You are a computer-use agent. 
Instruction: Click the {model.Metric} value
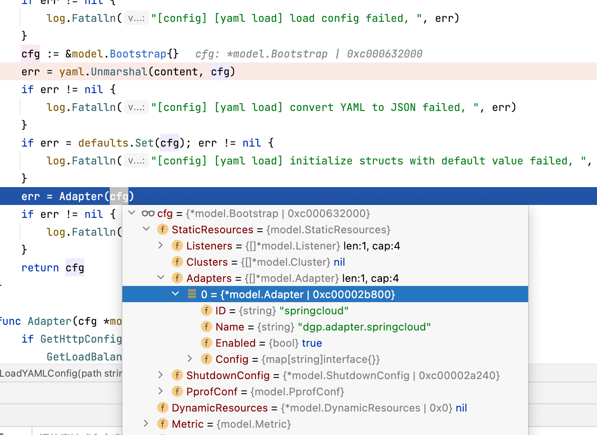pyautogui.click(x=254, y=424)
